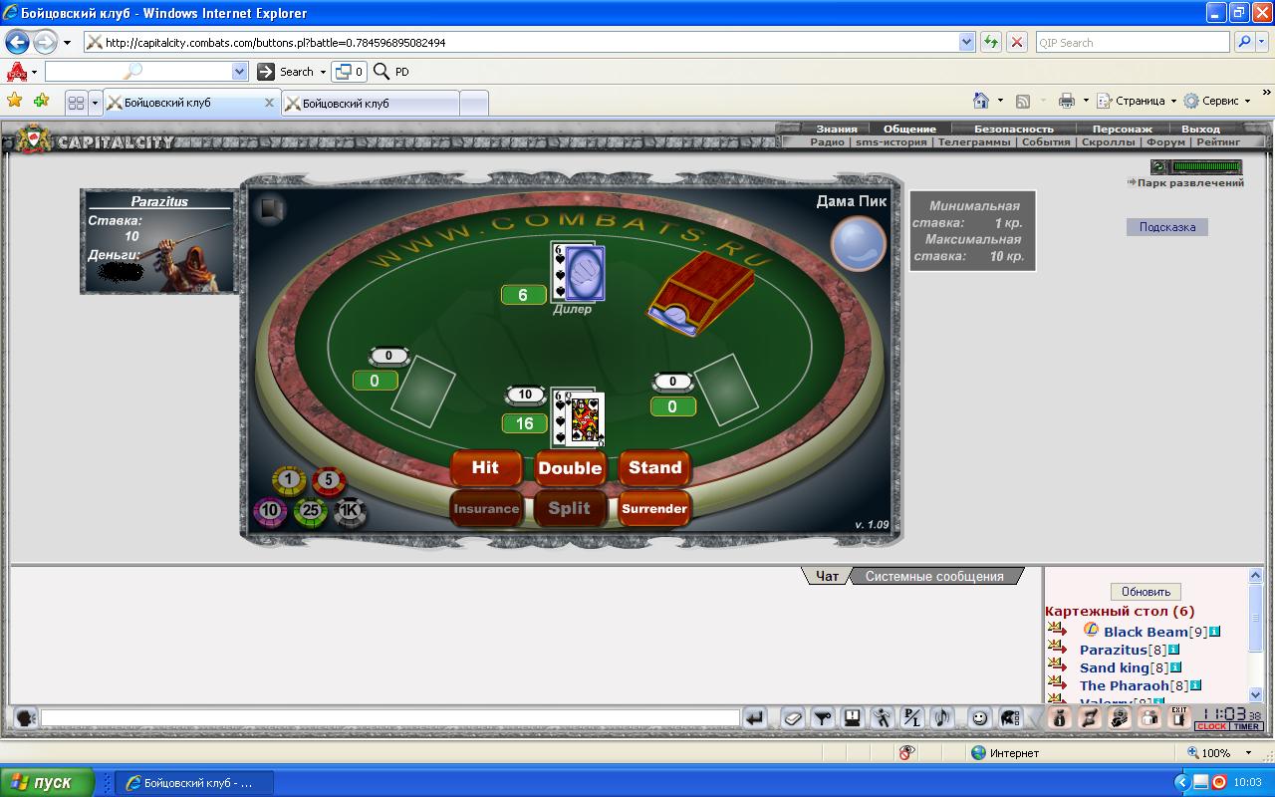Open The Pharaoh player link
The width and height of the screenshot is (1275, 797).
[x=1125, y=685]
